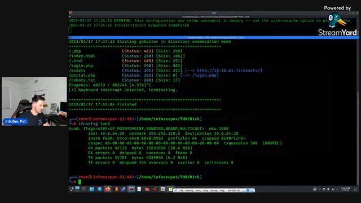
Task: Click the cherry icon in the taskbar
Action: pyautogui.click(x=155, y=189)
